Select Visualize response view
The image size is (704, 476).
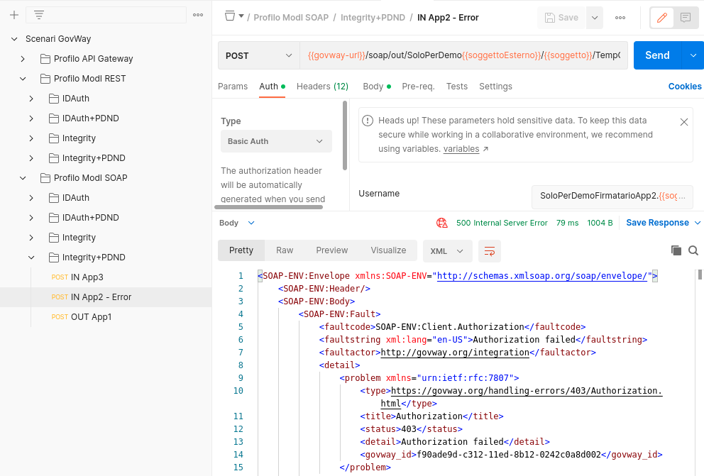coord(388,250)
